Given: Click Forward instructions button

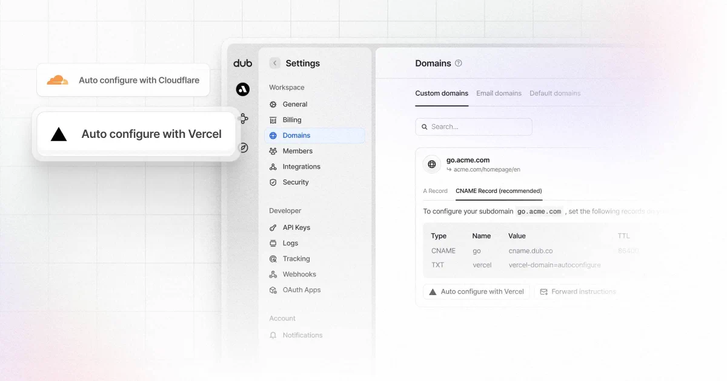Looking at the screenshot, I should click(579, 291).
